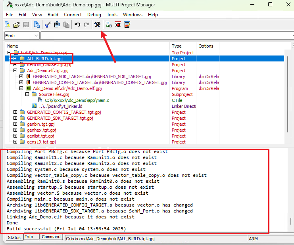Click the Undo arrow icon
This screenshot has width=294, height=245.
click(x=77, y=25)
